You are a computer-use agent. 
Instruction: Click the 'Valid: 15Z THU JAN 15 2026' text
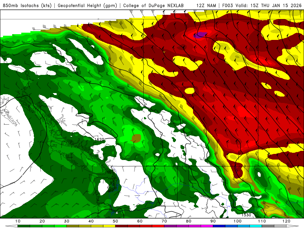[268, 6]
